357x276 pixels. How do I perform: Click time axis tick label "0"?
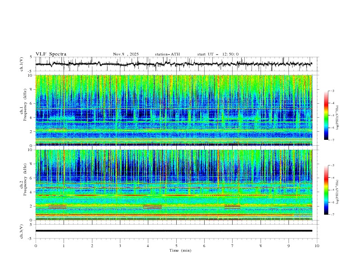(36, 246)
